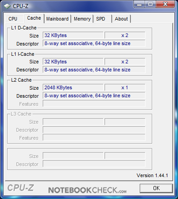
Task: Click the L2 Cache size '2048 KBytes'
Action: point(73,87)
